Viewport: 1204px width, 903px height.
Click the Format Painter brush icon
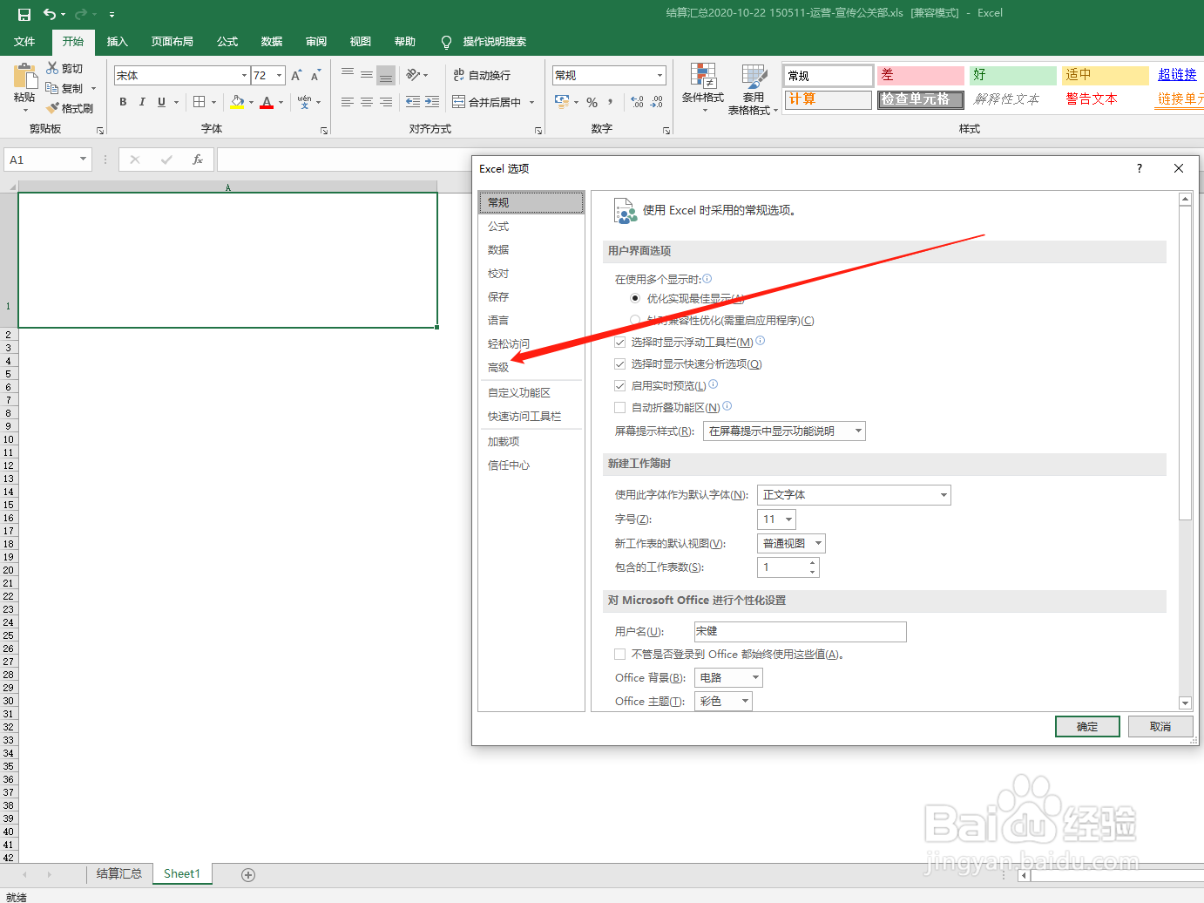click(52, 108)
